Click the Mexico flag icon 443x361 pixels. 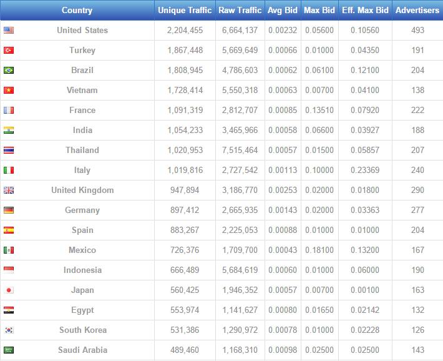[x=9, y=250]
